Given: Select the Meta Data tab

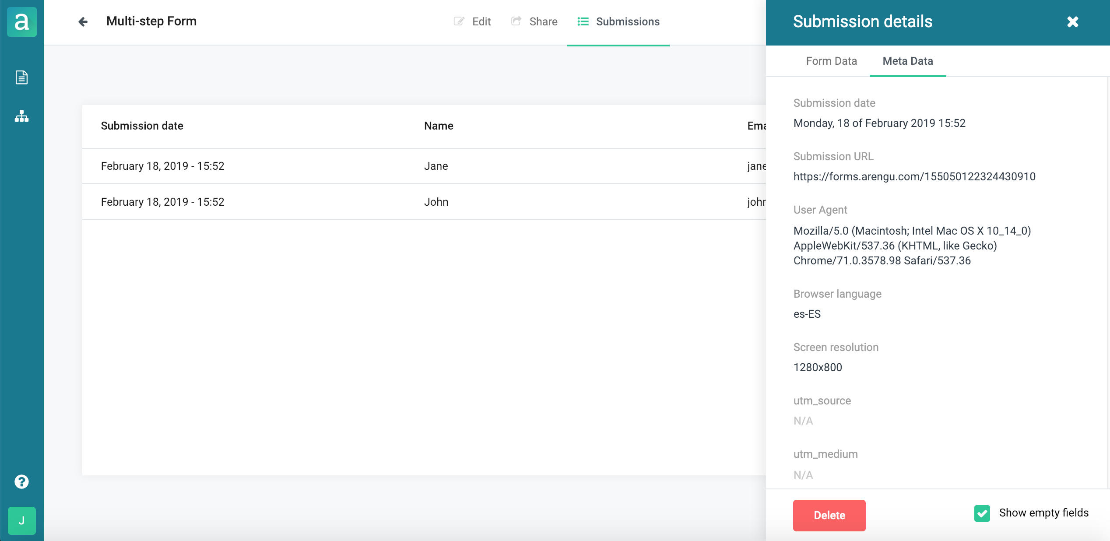Looking at the screenshot, I should pos(908,61).
